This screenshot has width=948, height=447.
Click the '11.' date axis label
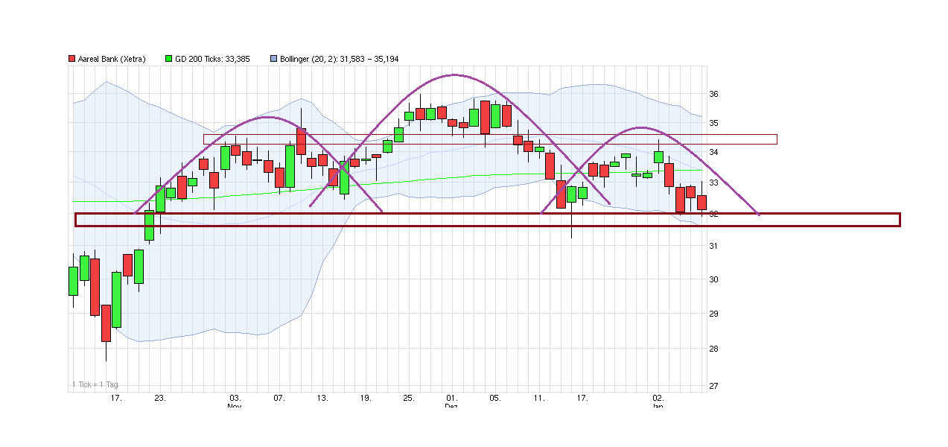(x=539, y=399)
